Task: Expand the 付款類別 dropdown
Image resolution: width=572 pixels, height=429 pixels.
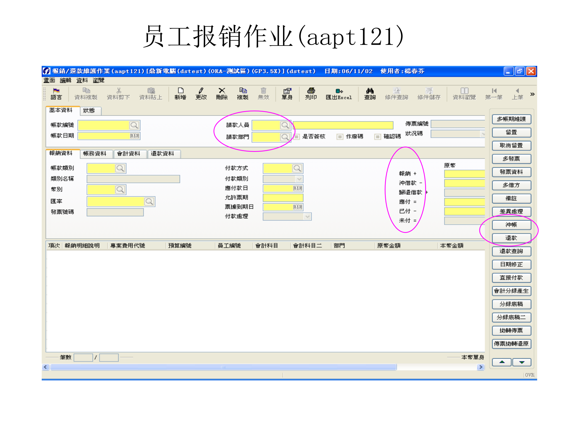Action: pos(299,179)
